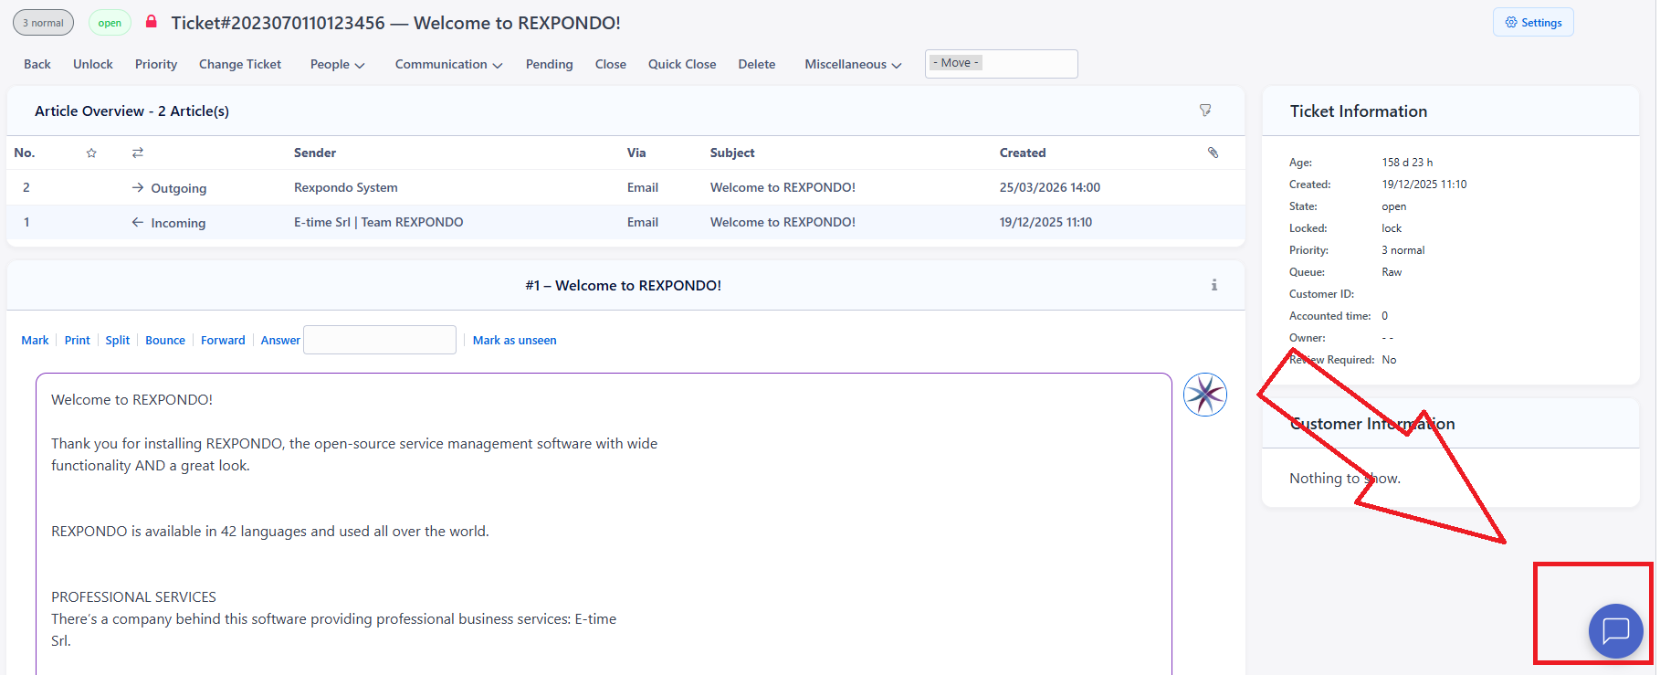The height and width of the screenshot is (675, 1660).
Task: Open the '- Move -' queue selector
Action: coord(1001,64)
